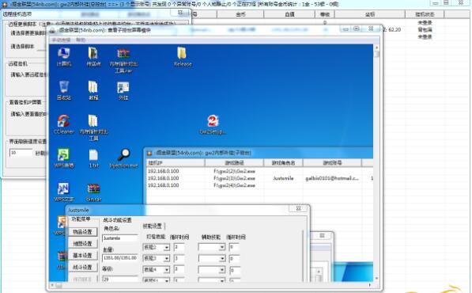Screen dimensions: 472x293
Task: Select the Gw.rar archive icon
Action: click(93, 192)
